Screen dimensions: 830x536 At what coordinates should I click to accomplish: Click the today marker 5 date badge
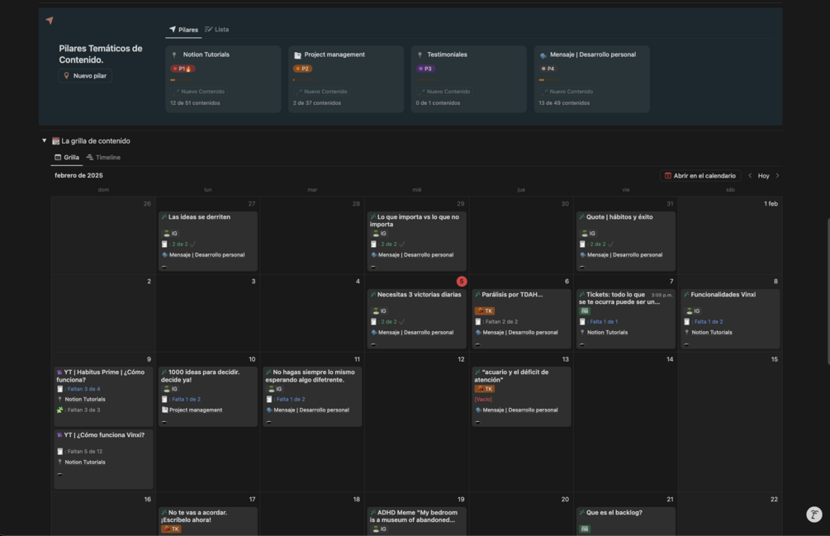pos(462,282)
